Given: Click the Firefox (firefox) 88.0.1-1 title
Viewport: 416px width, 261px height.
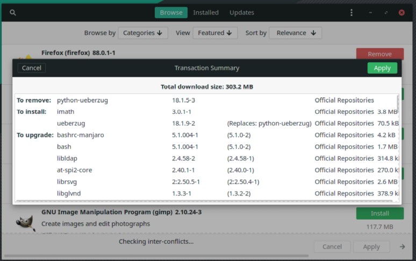Looking at the screenshot, I should pyautogui.click(x=78, y=53).
